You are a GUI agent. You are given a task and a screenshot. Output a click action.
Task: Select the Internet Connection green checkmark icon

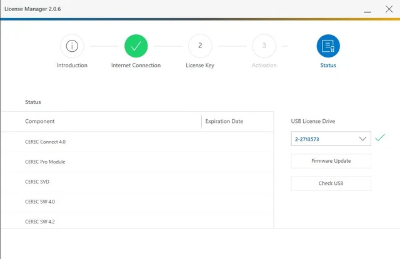click(136, 46)
